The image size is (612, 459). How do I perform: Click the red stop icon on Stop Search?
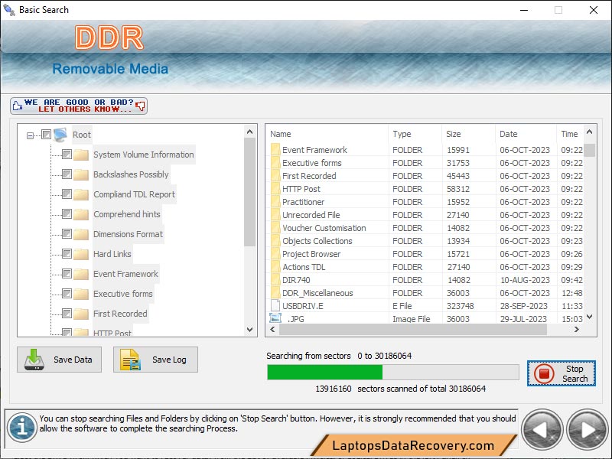[x=545, y=374]
